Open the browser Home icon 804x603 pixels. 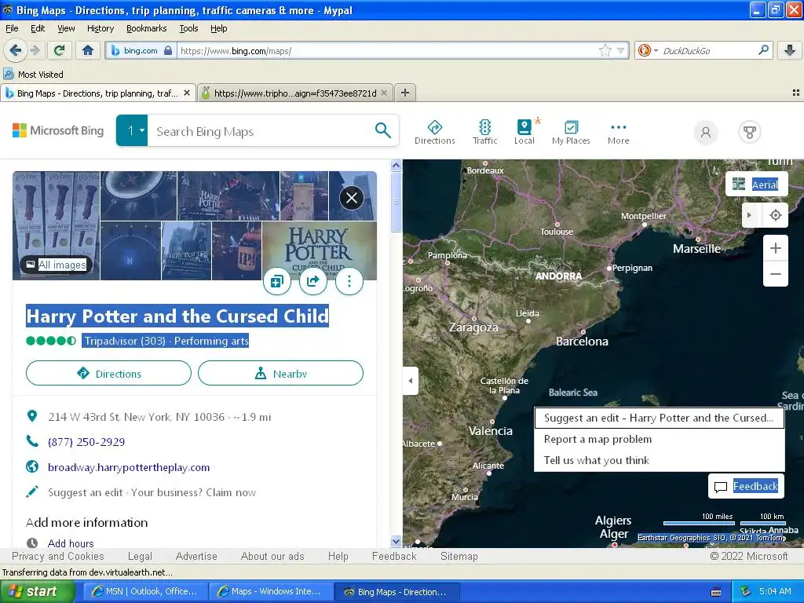pyautogui.click(x=88, y=50)
